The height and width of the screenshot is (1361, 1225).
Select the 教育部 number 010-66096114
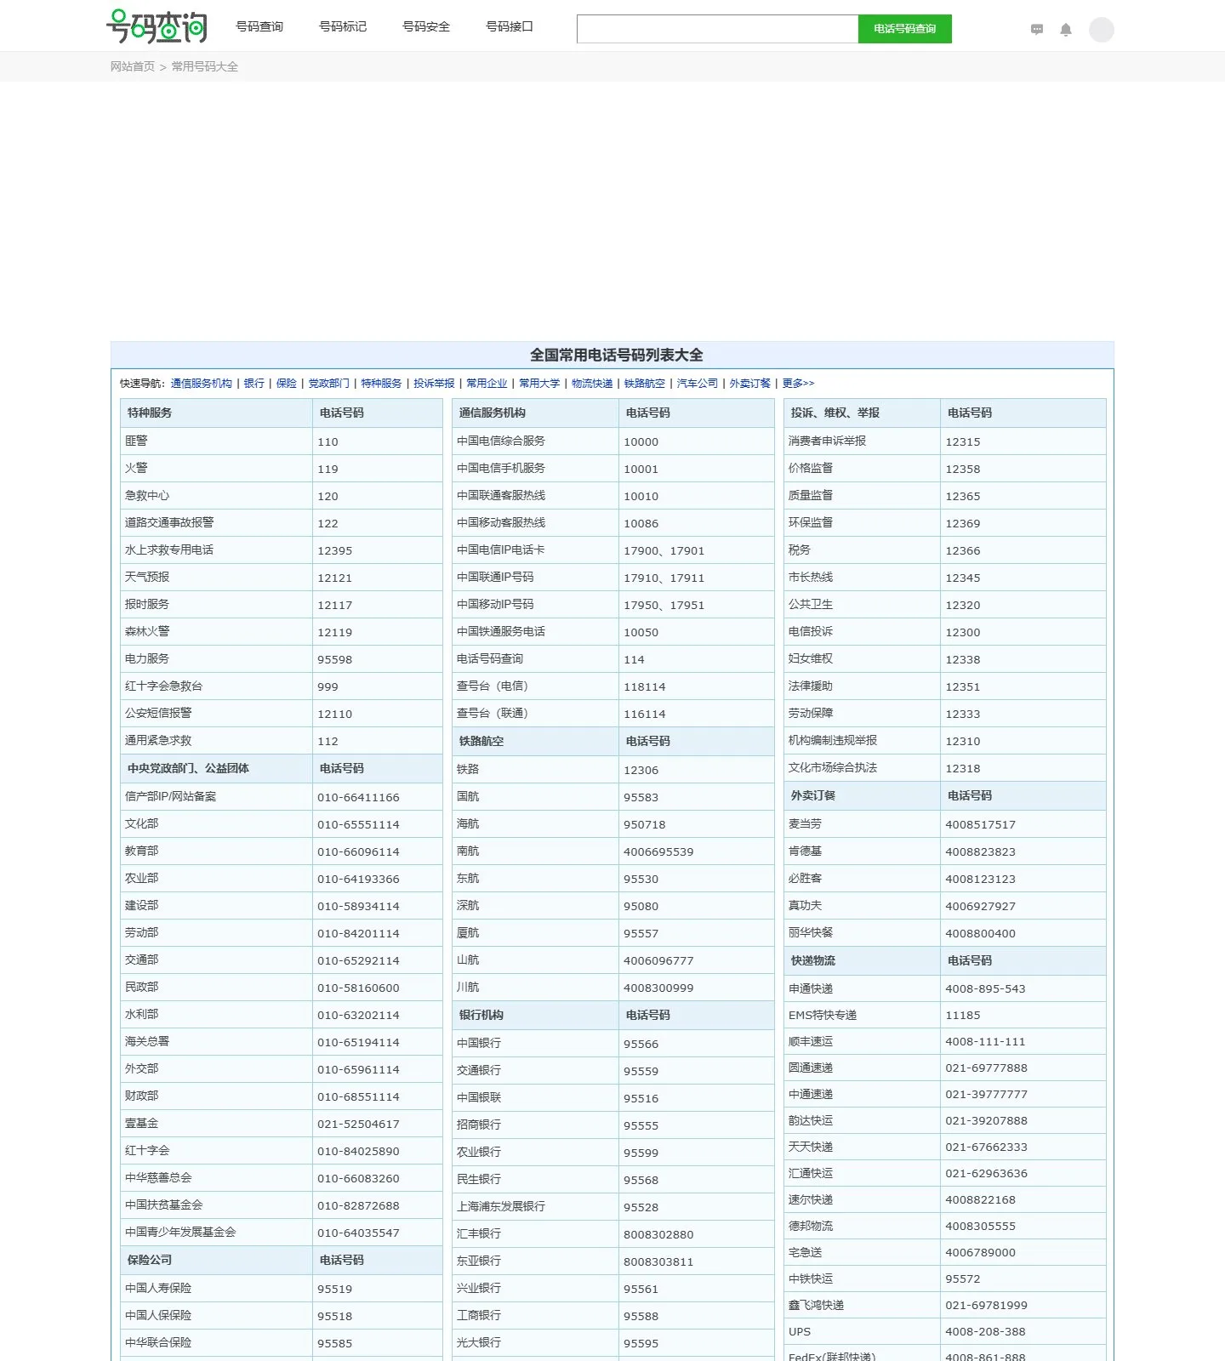(358, 851)
